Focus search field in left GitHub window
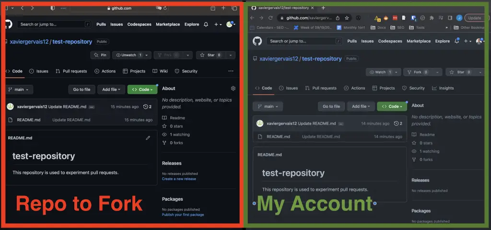Viewport: 491px width, 230px height. tap(55, 24)
